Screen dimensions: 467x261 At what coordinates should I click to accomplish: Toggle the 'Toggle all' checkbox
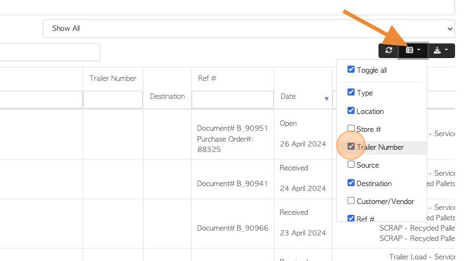click(x=351, y=69)
